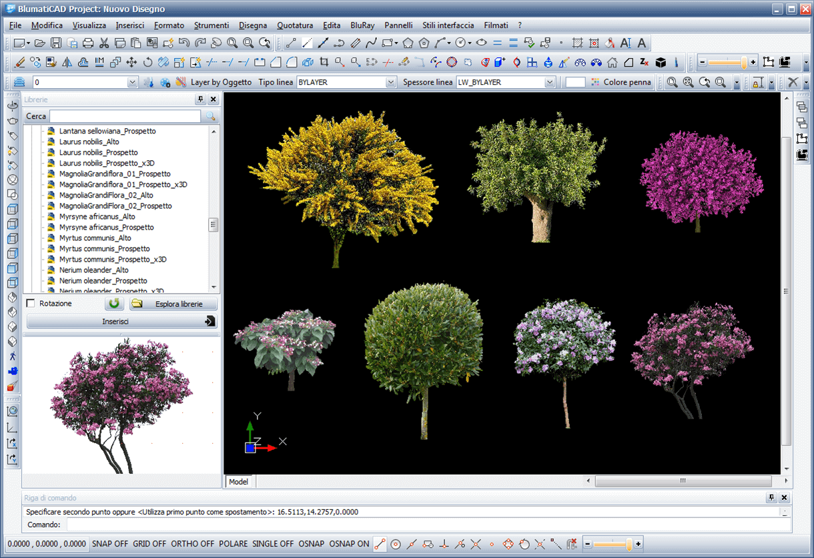Click the status bar orange slider

point(613,544)
